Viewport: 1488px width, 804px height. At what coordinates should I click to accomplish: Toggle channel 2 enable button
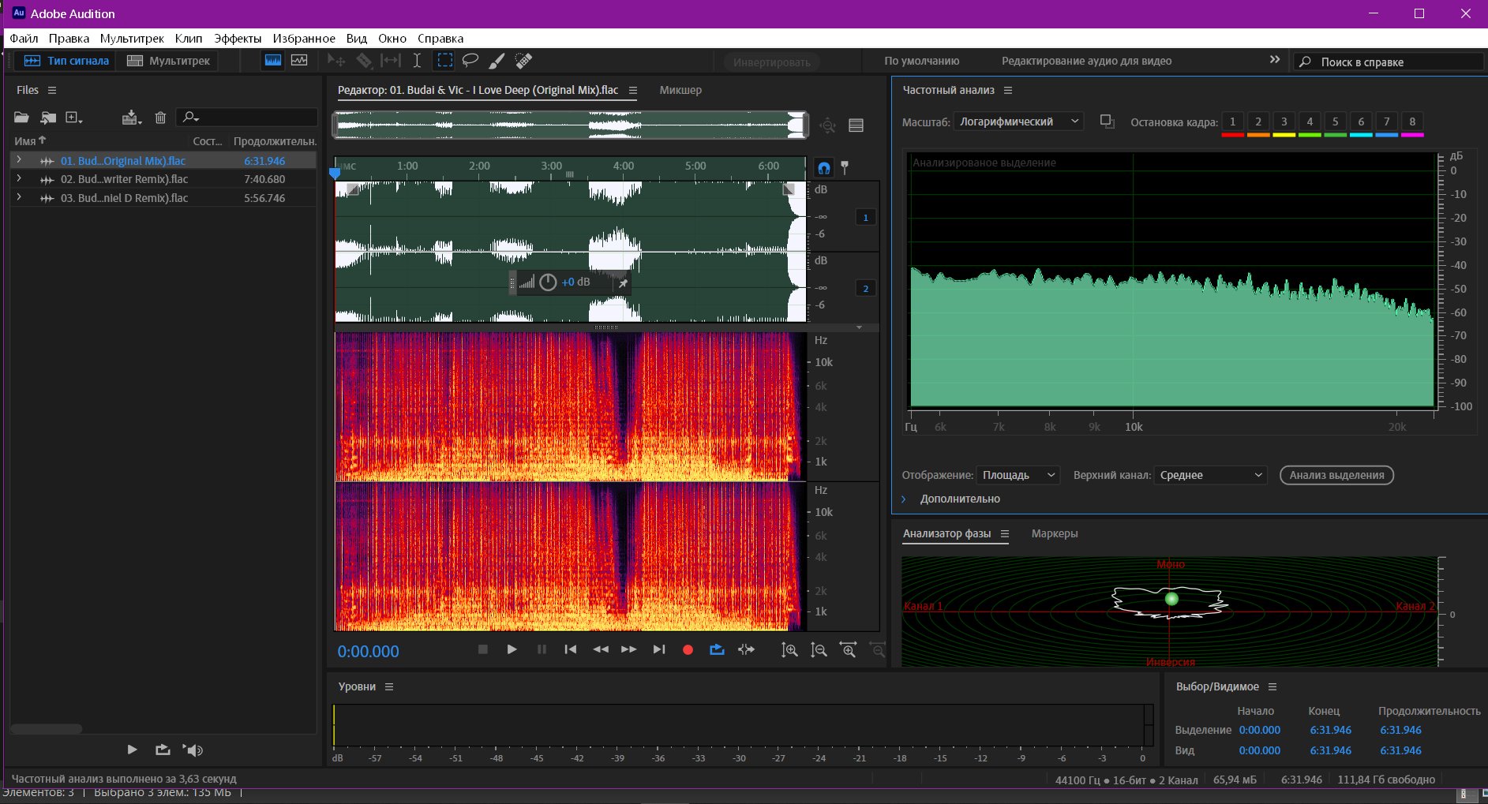(x=865, y=288)
